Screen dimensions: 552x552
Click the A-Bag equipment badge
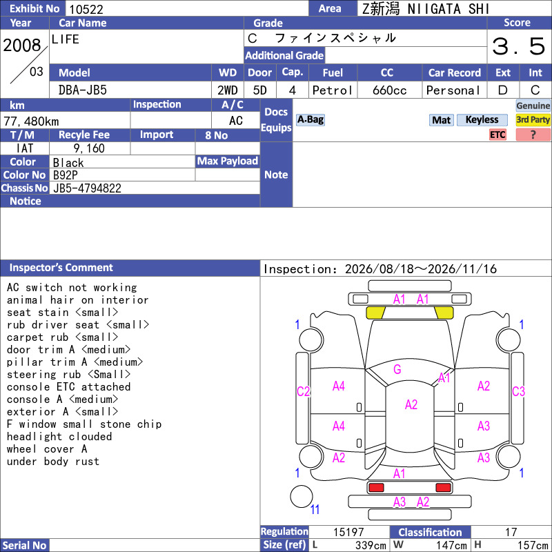[310, 119]
